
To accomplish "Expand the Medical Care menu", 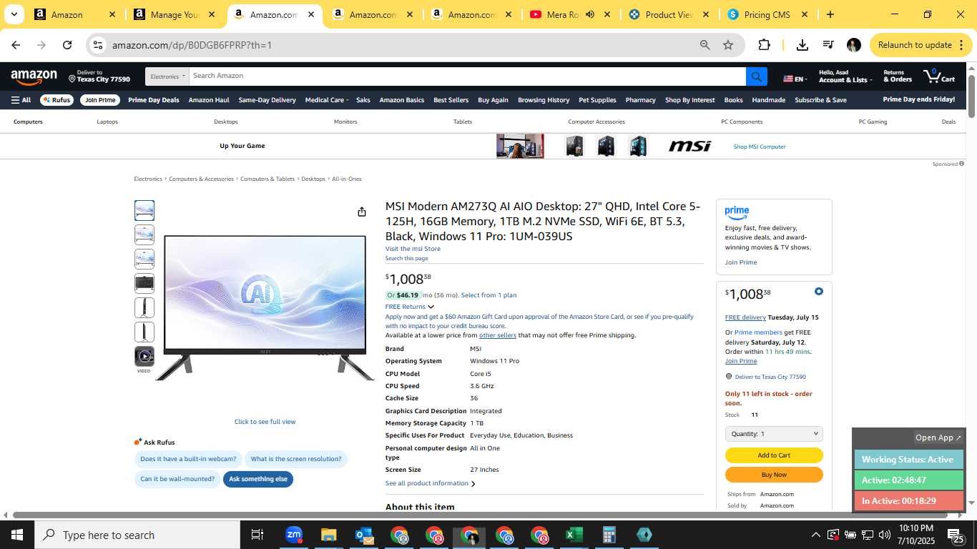I will point(327,100).
